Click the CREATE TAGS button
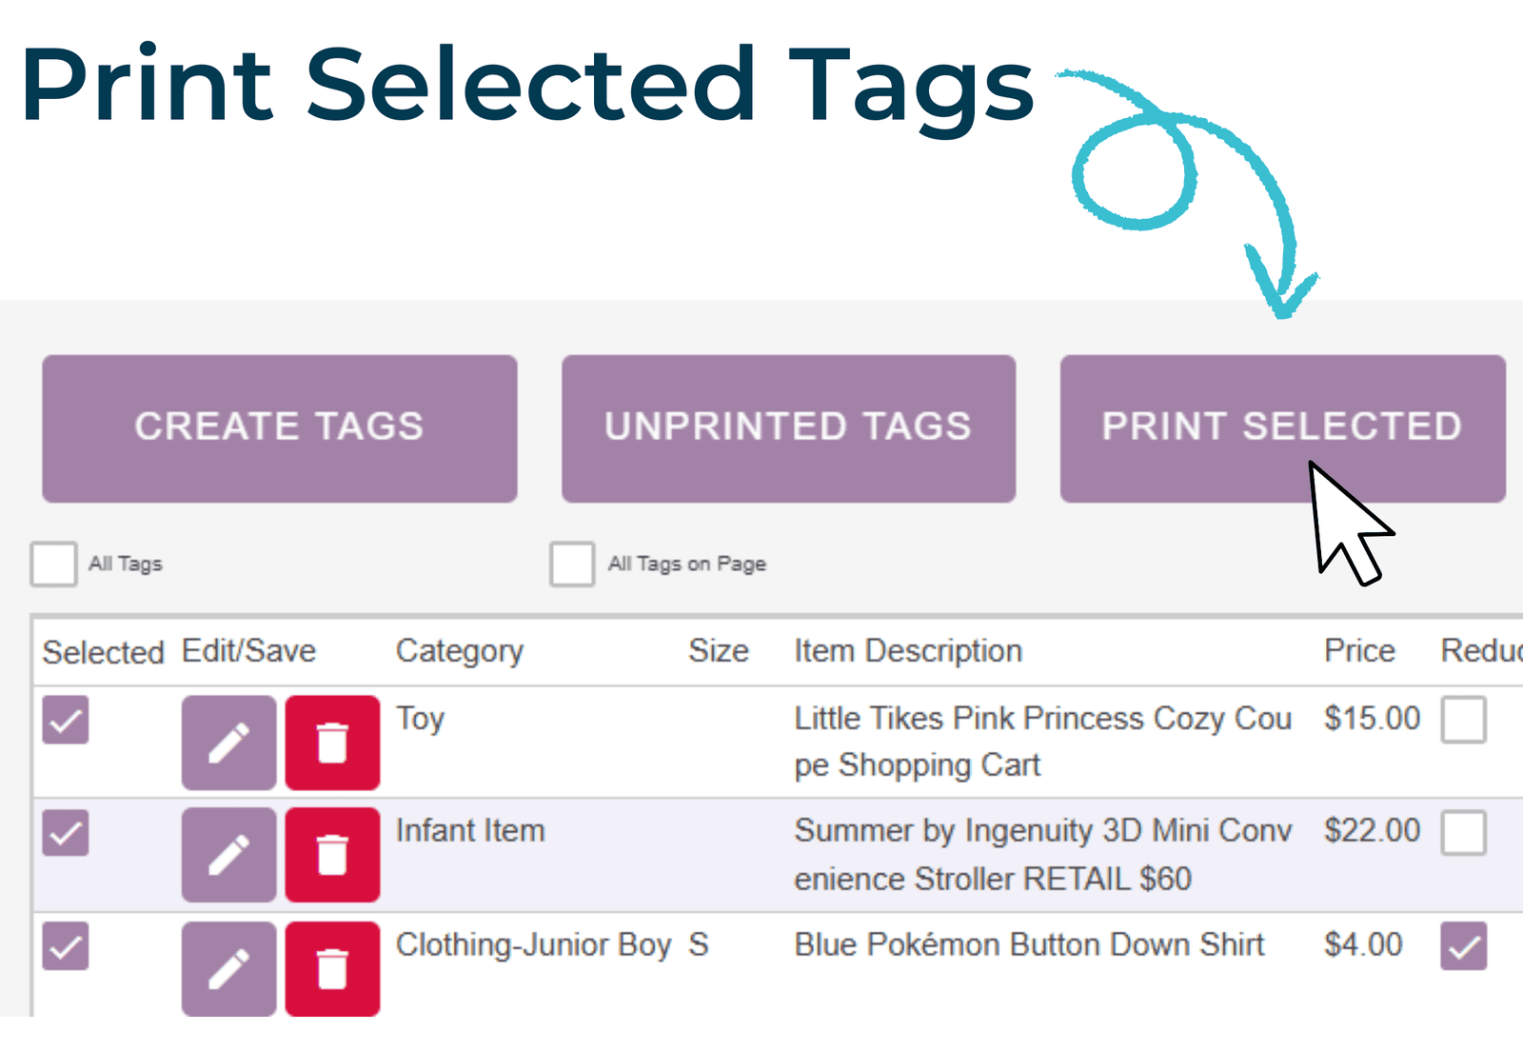 pos(280,428)
